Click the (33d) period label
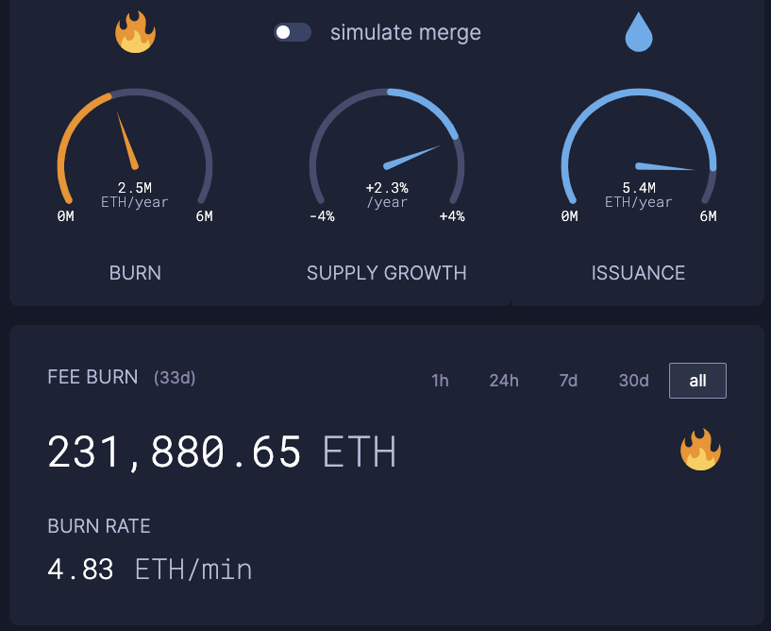 (x=175, y=378)
